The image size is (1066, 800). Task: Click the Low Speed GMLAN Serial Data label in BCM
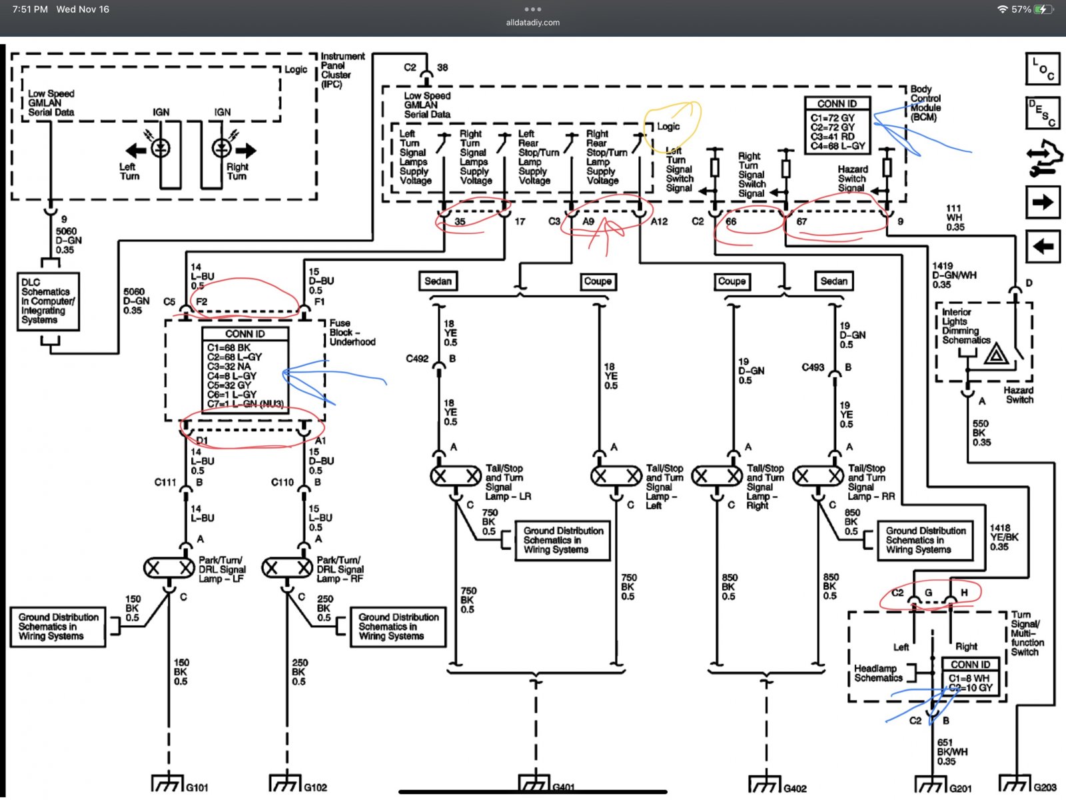pos(427,105)
